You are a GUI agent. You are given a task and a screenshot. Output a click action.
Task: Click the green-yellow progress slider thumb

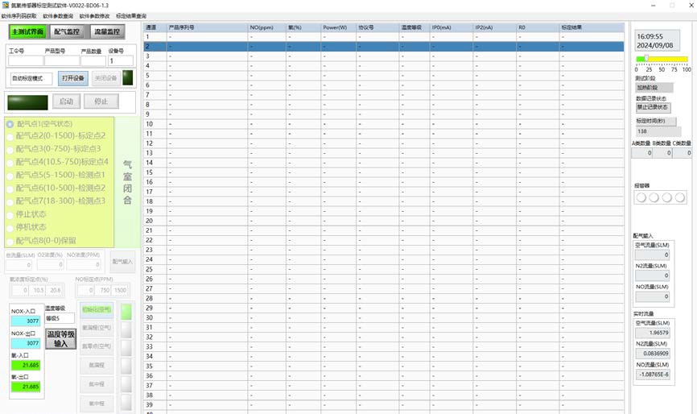coord(645,58)
